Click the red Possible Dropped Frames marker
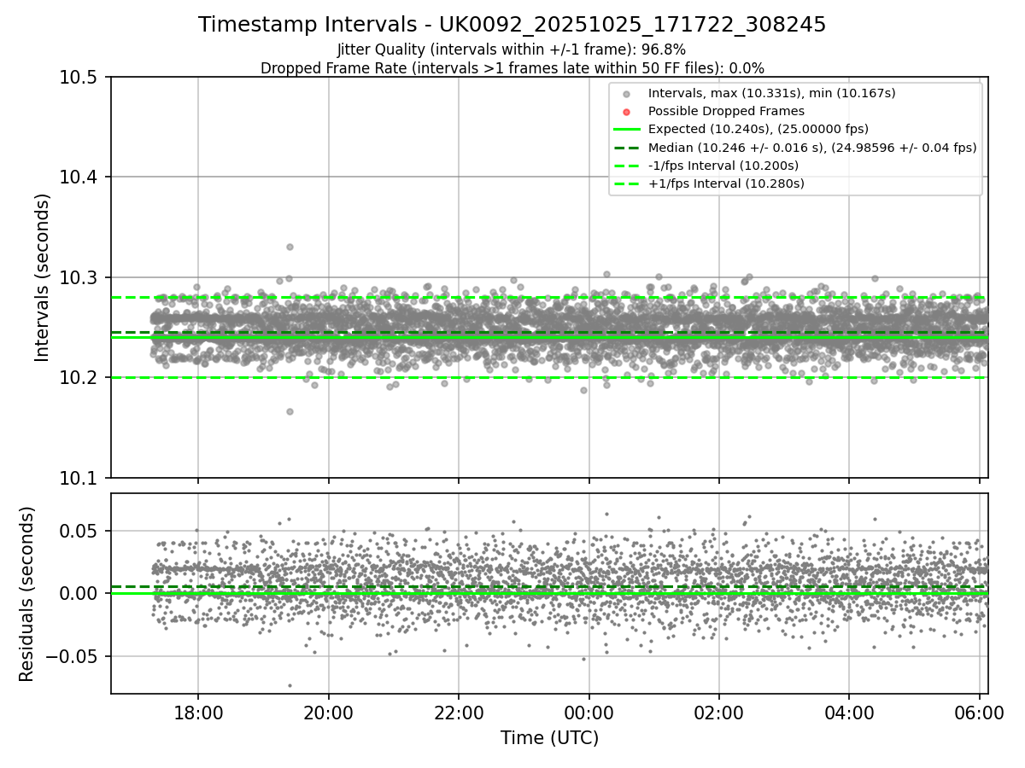Screen dimensions: 1025x768 click(x=626, y=112)
